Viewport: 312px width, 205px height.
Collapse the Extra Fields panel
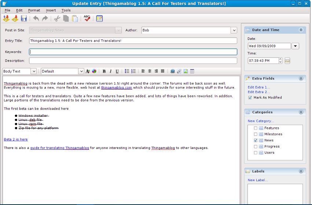click(x=301, y=78)
